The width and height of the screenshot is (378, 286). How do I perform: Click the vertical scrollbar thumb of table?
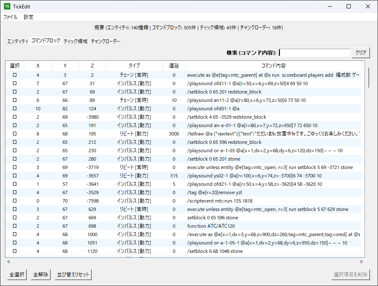[369, 78]
